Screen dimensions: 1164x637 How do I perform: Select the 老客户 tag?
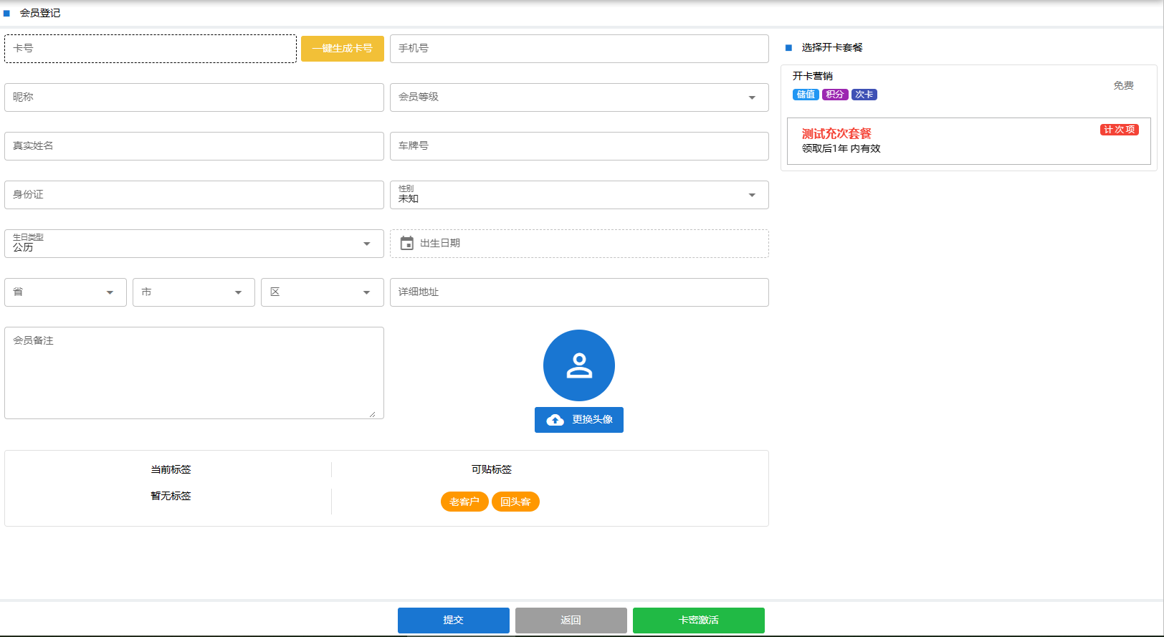tap(464, 502)
